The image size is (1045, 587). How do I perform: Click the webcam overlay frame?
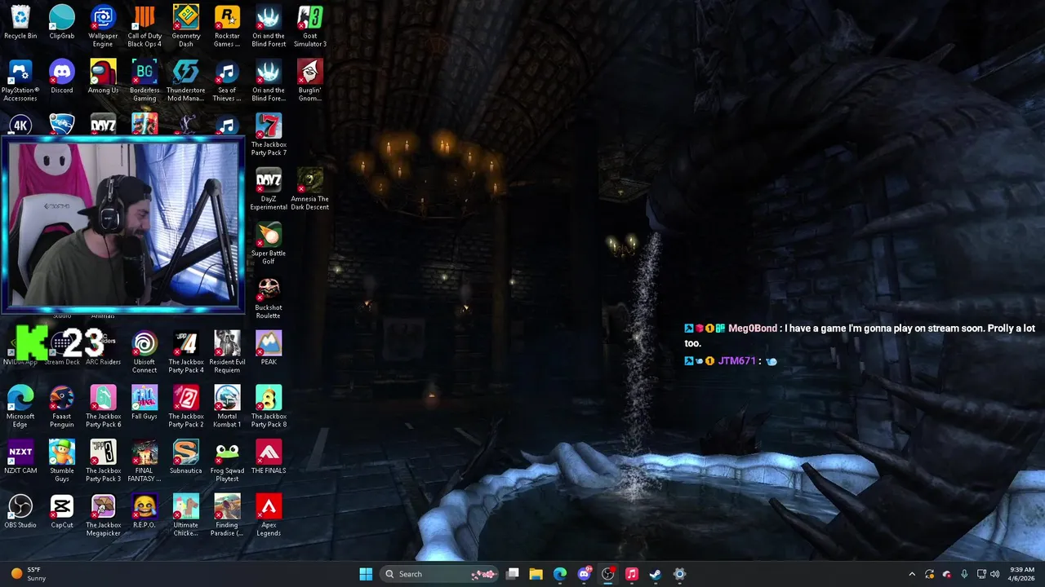122,225
